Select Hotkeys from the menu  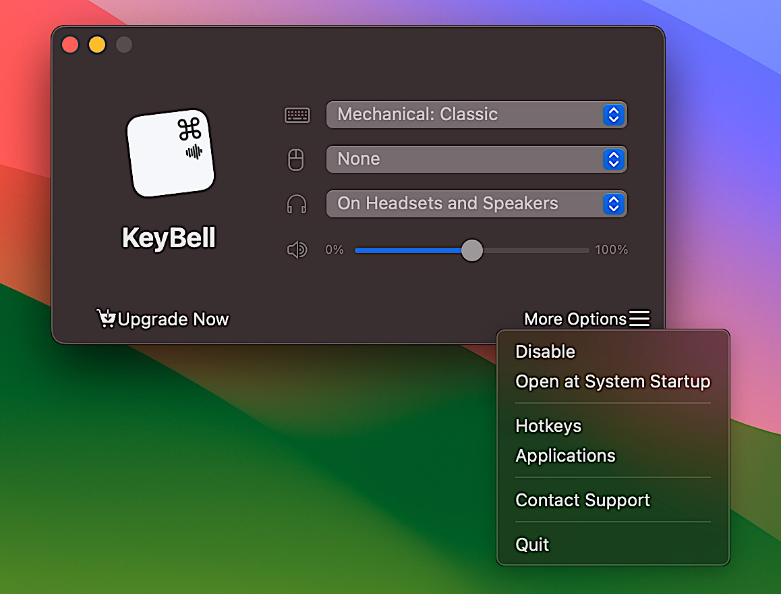point(548,426)
